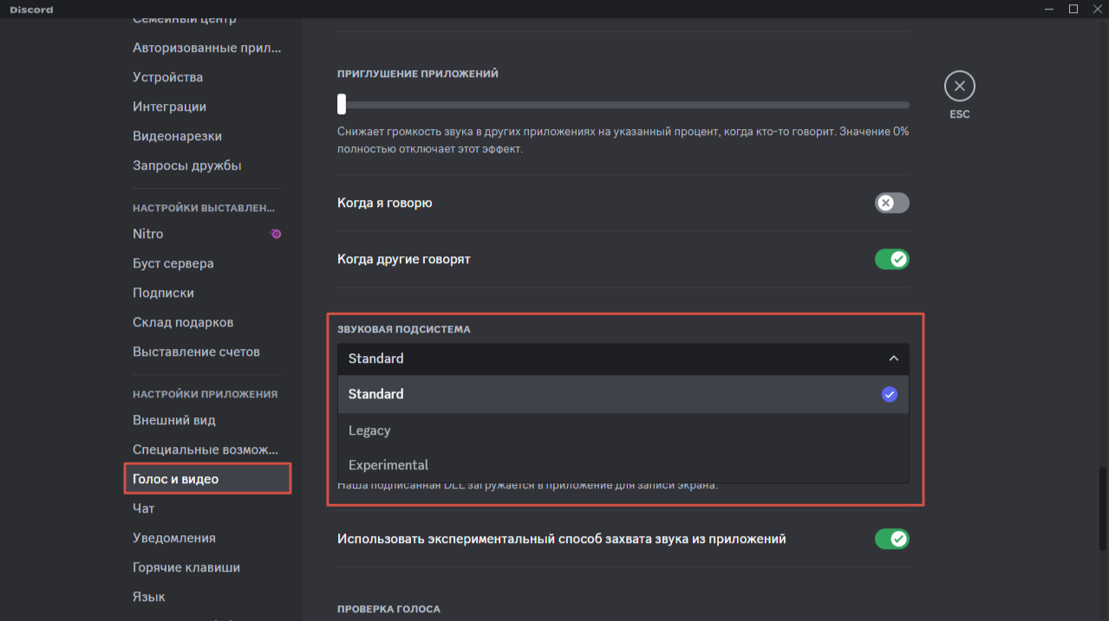Toggle experimental app sound capture switch
1109x621 pixels.
point(891,539)
